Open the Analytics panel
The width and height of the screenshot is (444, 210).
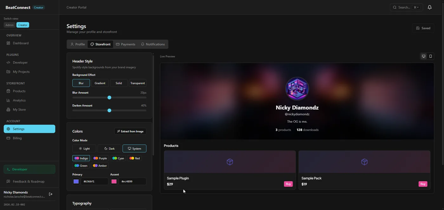19,100
